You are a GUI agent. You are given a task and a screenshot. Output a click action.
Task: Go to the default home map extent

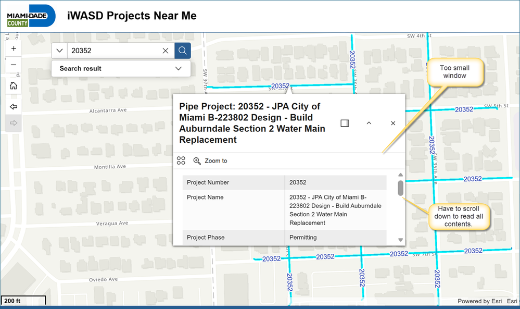point(14,85)
